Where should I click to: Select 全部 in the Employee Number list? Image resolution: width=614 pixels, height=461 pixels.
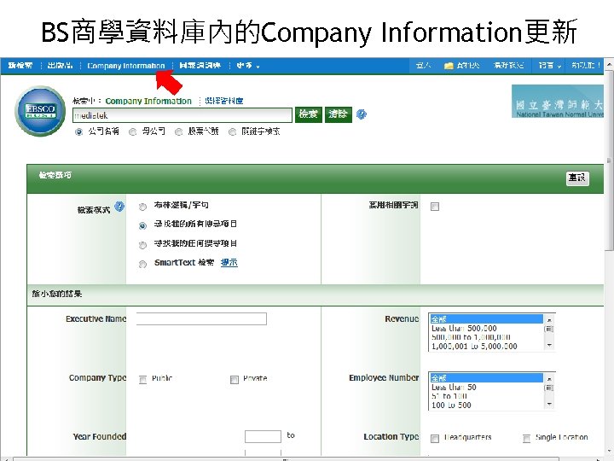tap(486, 378)
